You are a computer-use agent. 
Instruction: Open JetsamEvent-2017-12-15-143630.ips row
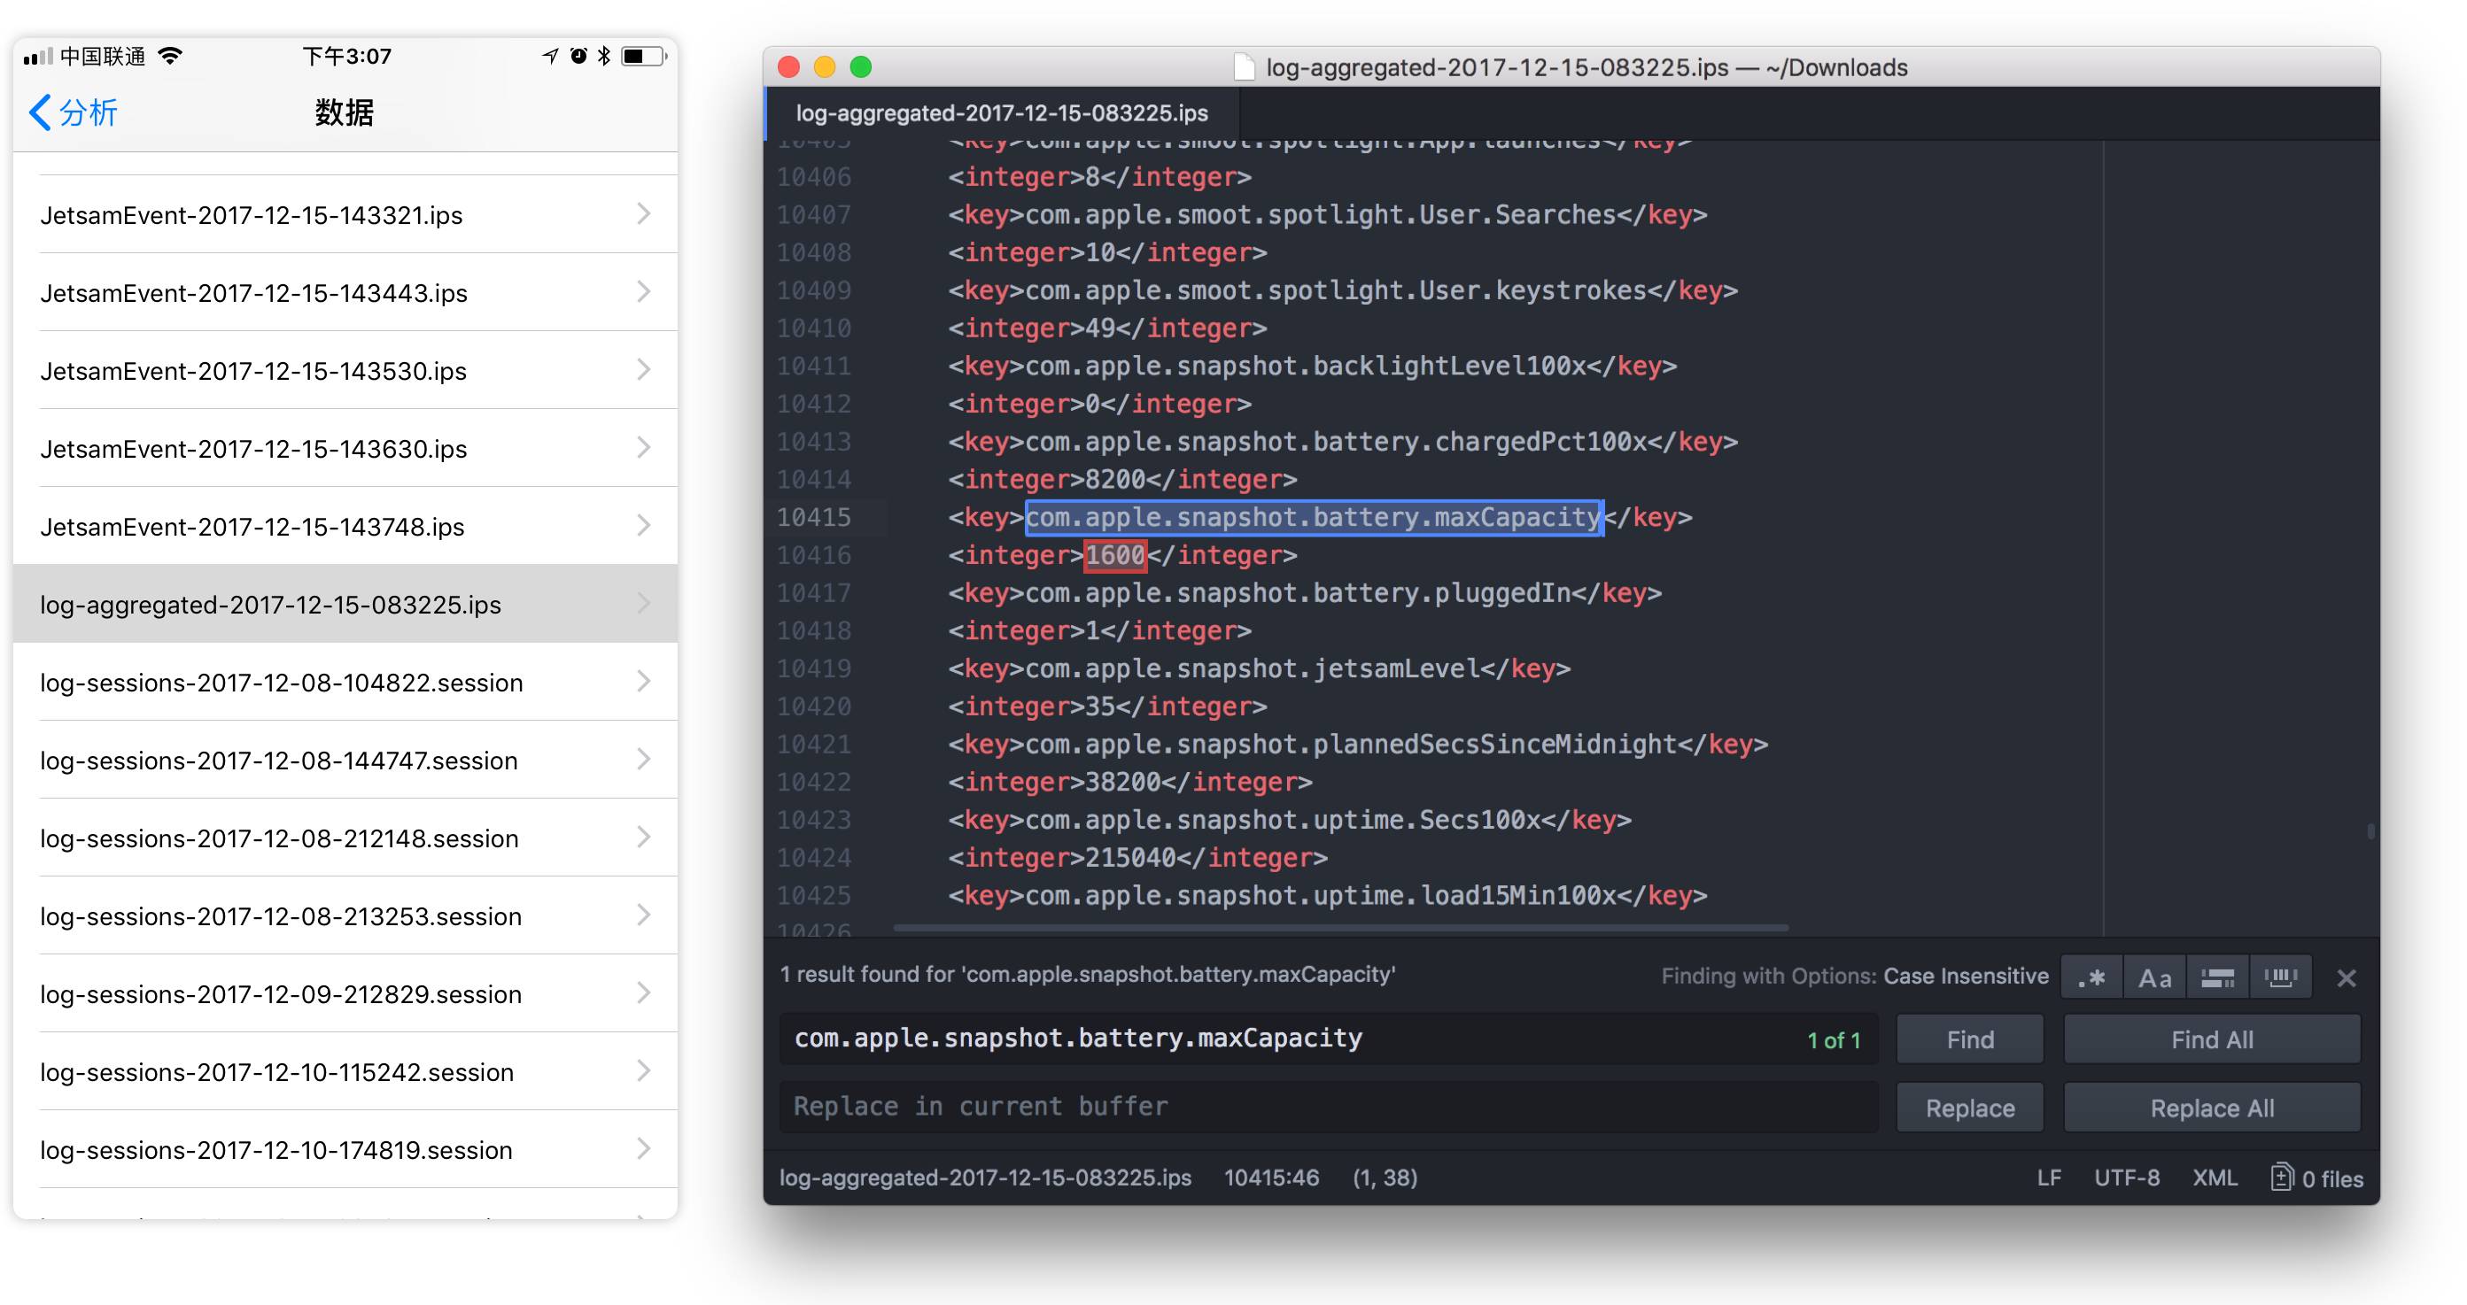pyautogui.click(x=345, y=448)
